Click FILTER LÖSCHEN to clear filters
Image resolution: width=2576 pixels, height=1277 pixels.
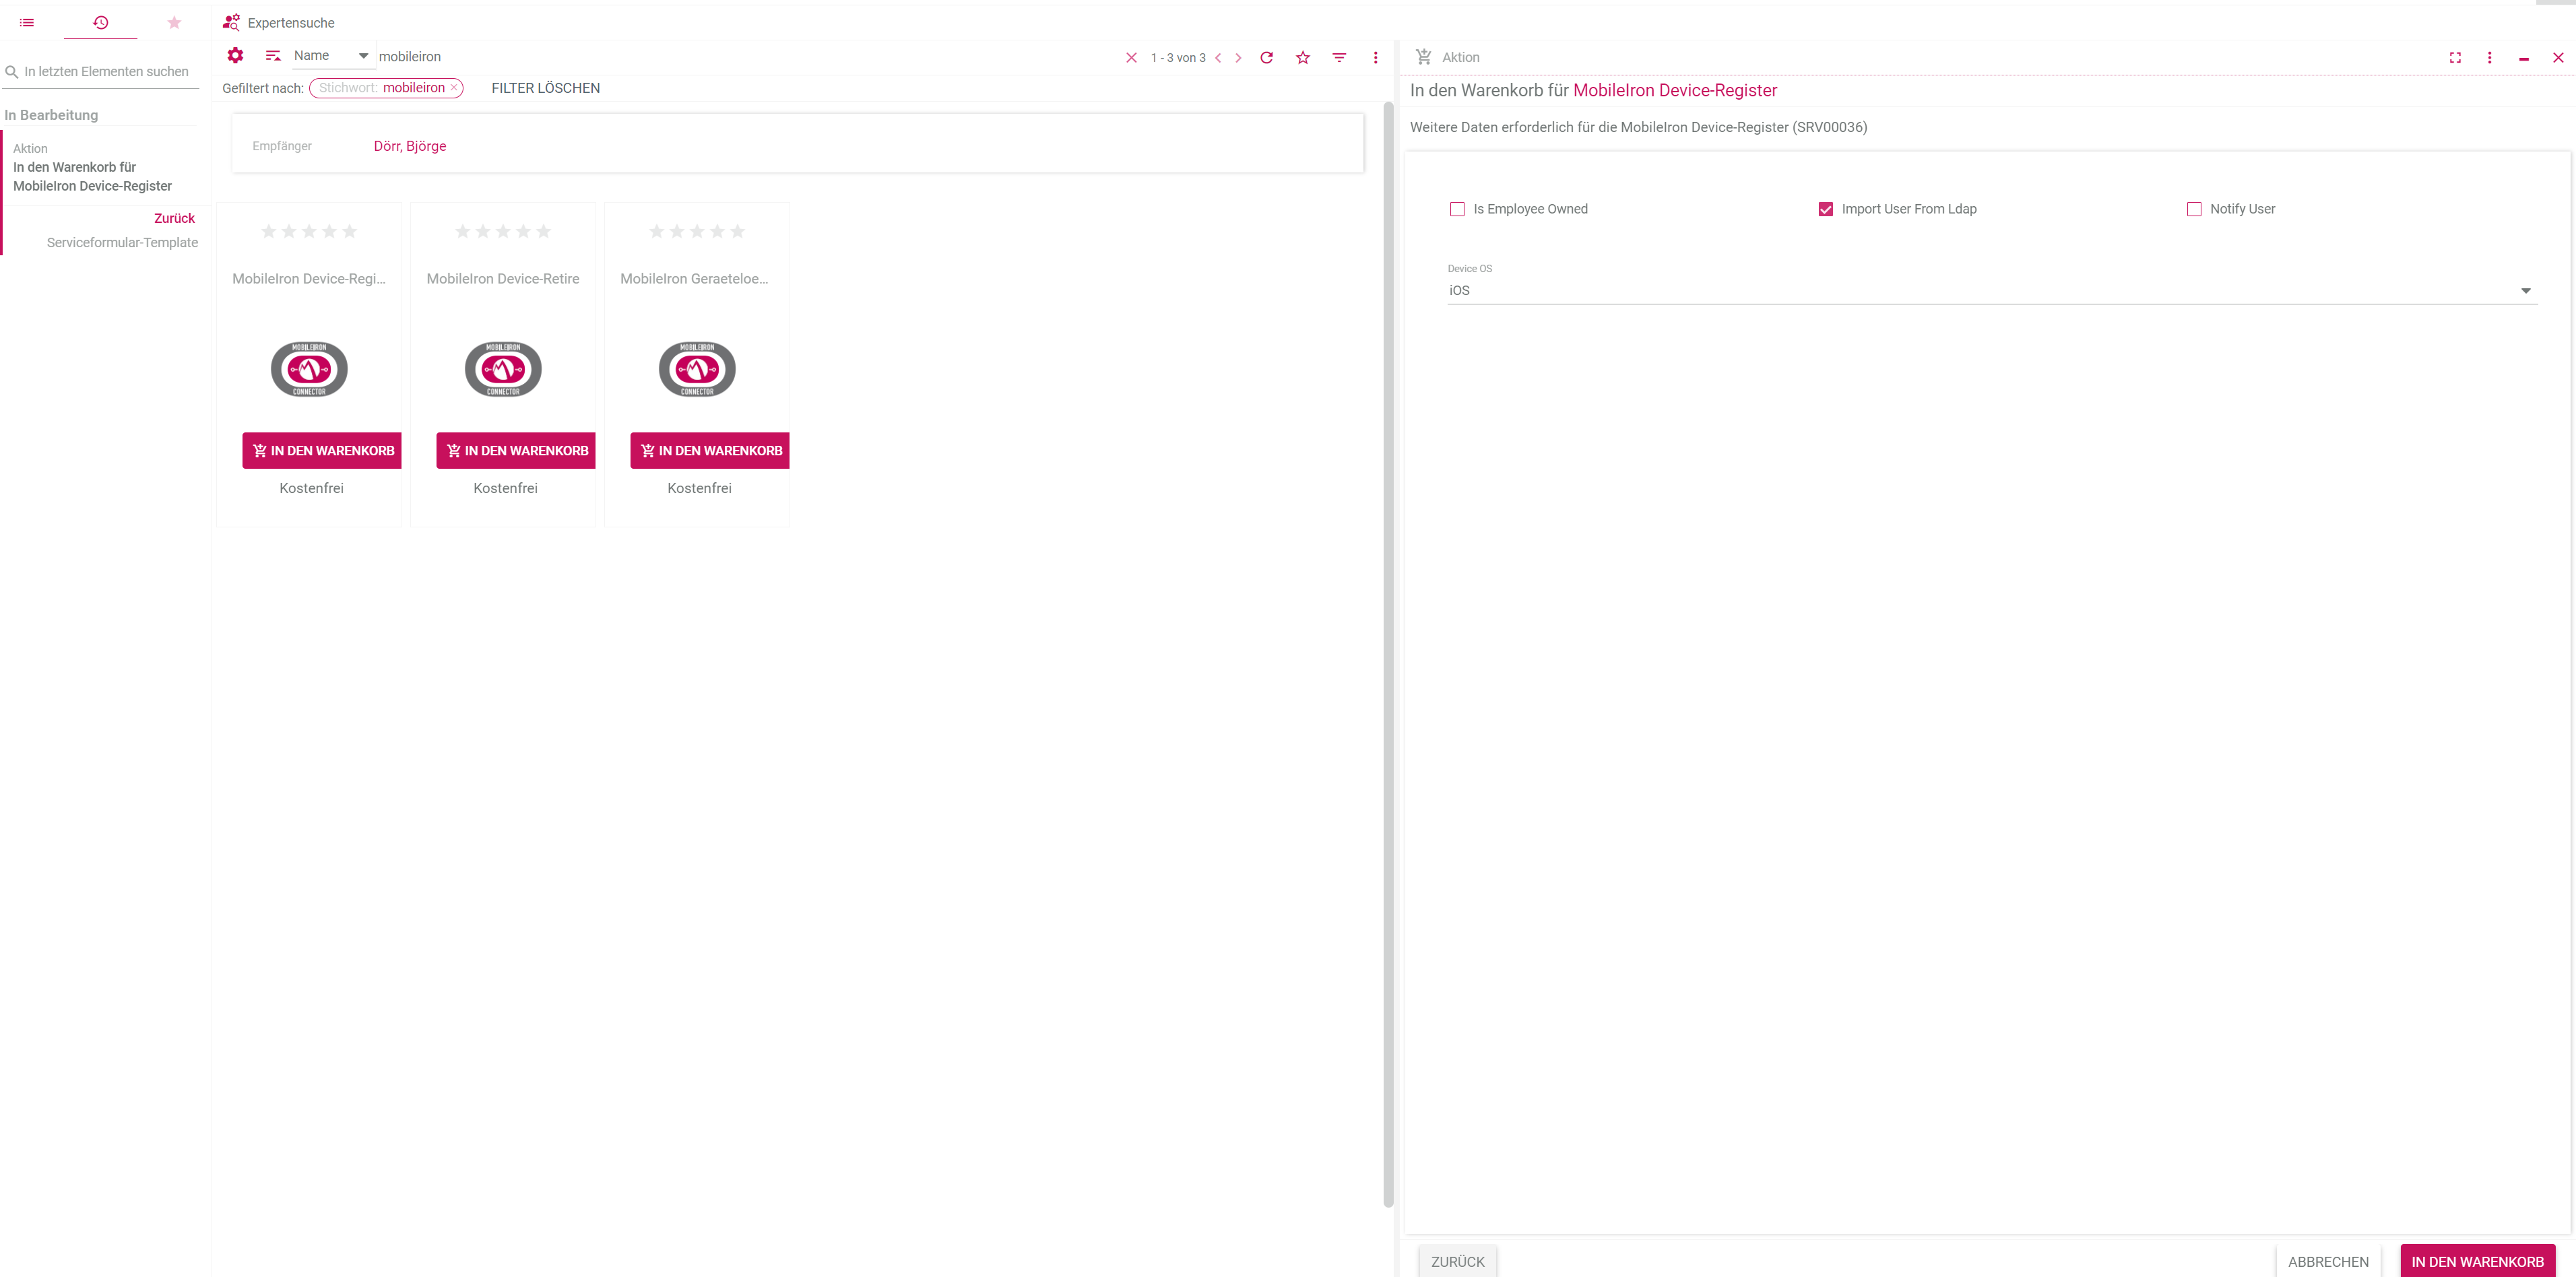(545, 88)
